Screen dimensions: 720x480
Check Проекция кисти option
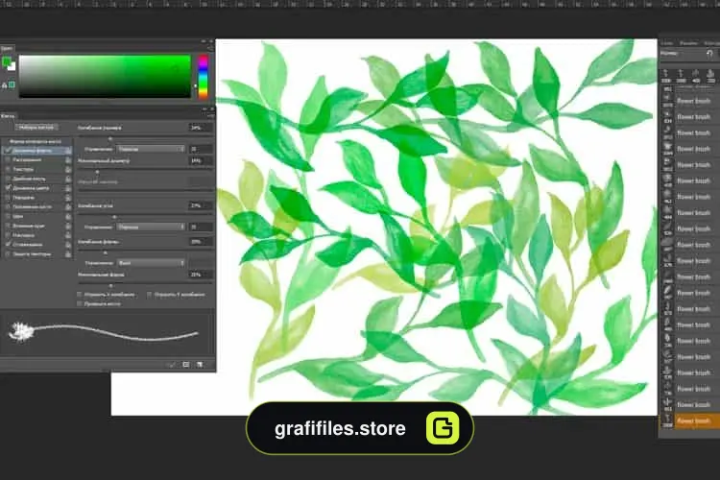point(80,303)
